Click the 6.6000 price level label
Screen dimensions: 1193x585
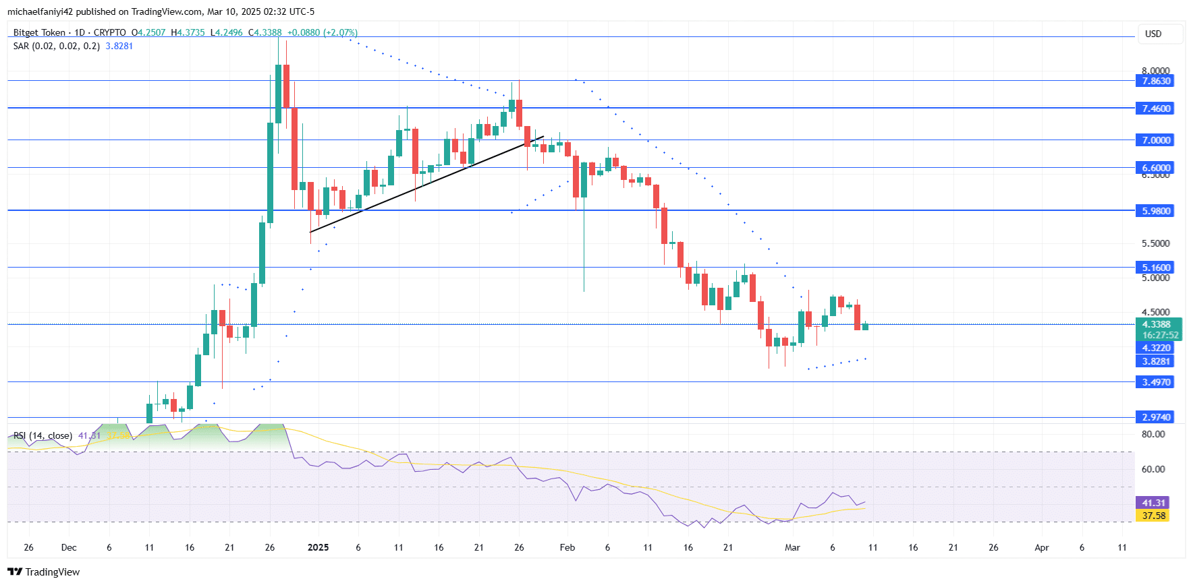[x=1155, y=168]
